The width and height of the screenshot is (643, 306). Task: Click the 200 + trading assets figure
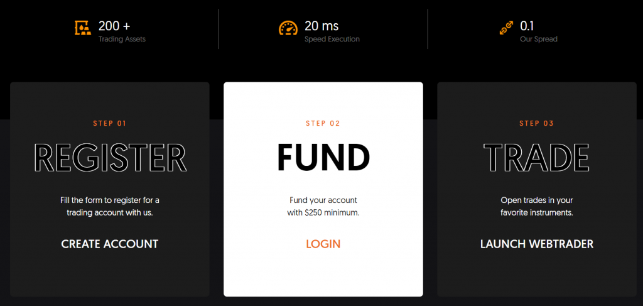114,26
